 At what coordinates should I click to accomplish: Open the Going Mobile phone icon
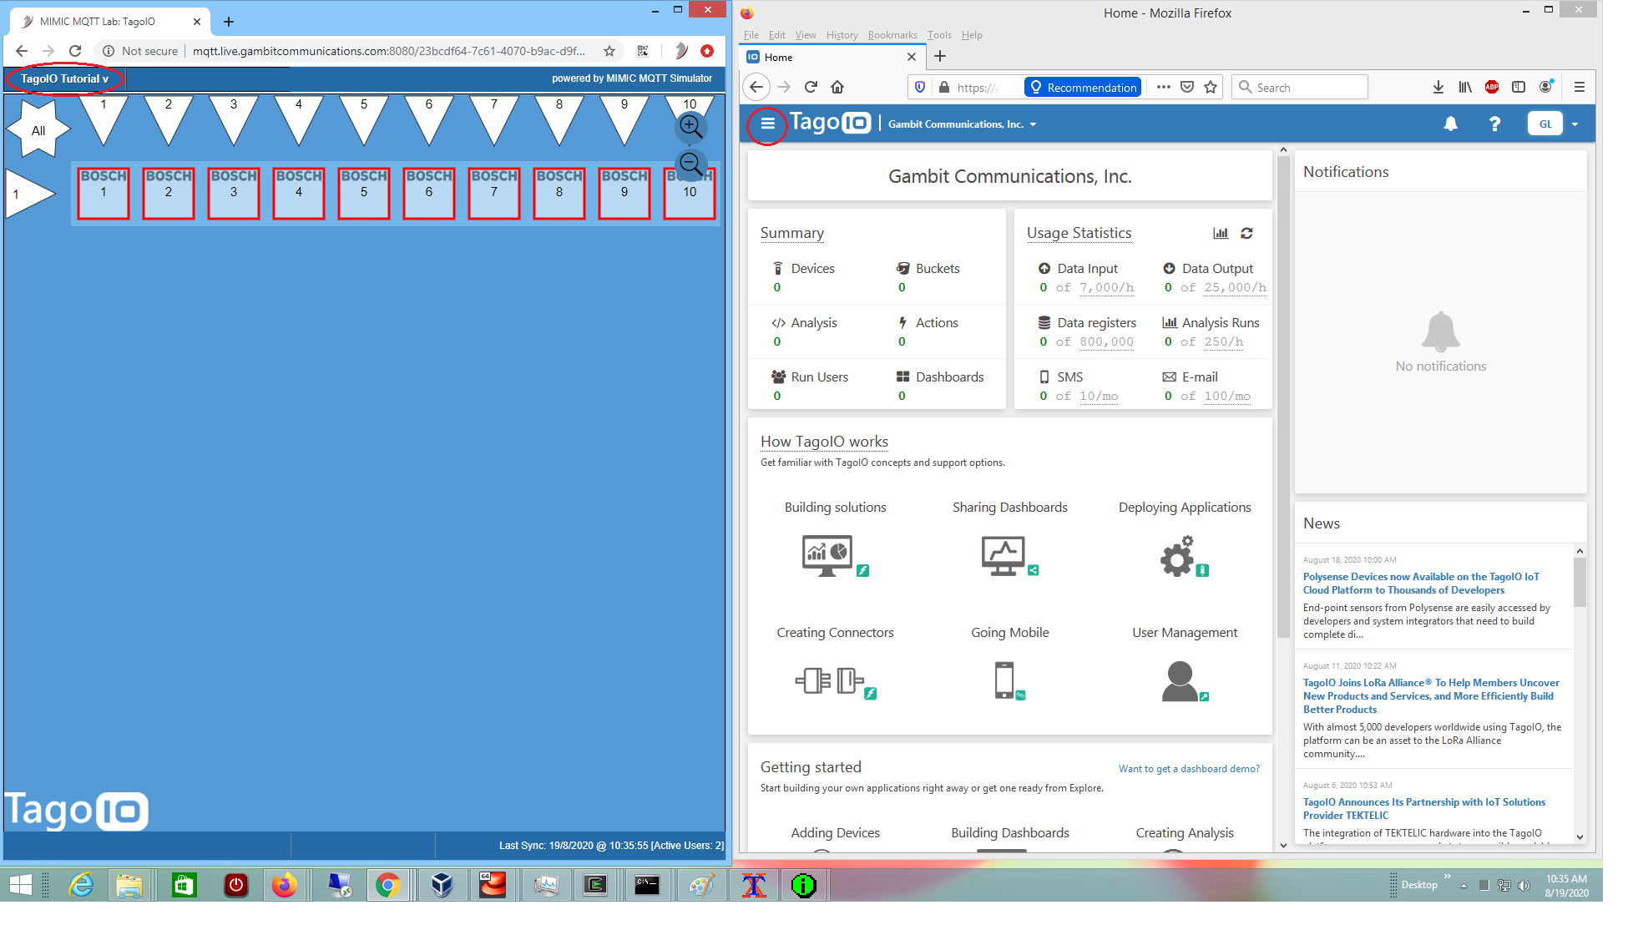tap(1009, 680)
